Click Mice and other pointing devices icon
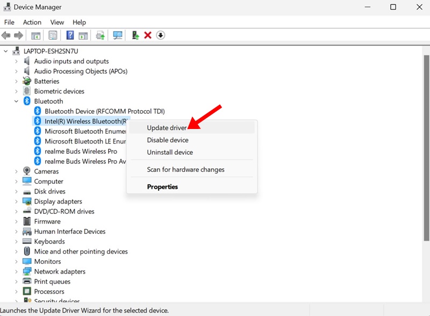The height and width of the screenshot is (316, 430). (x=27, y=252)
